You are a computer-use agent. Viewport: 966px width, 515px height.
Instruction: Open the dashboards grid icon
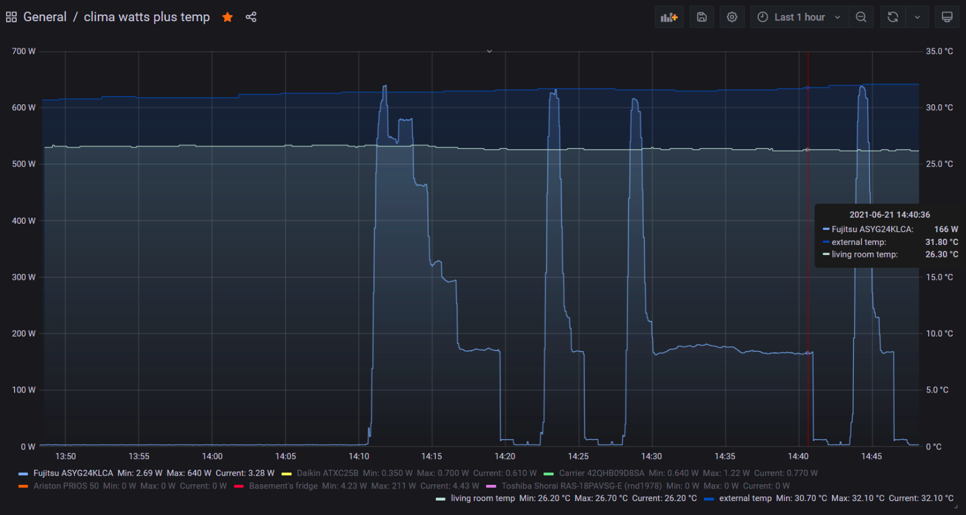click(11, 17)
